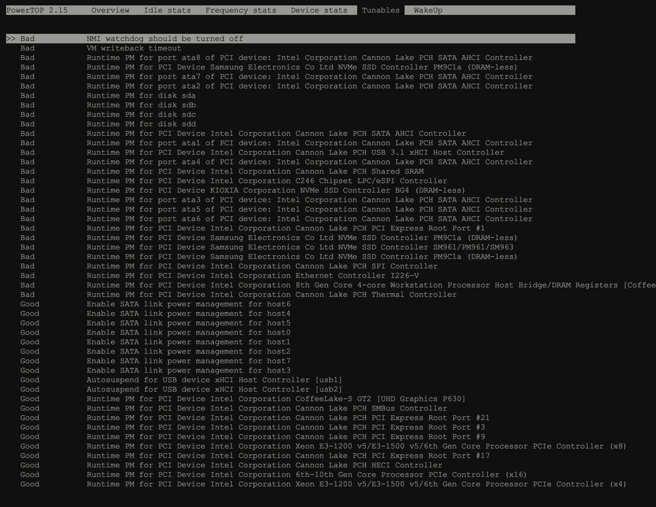Select the Samsung SM961/PM961/SM963 NVMe row
The height and width of the screenshot is (507, 656).
tap(267, 247)
